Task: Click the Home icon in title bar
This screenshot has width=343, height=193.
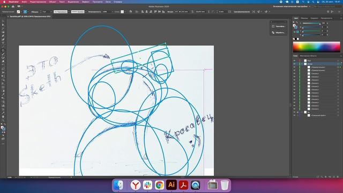Action: (13, 6)
